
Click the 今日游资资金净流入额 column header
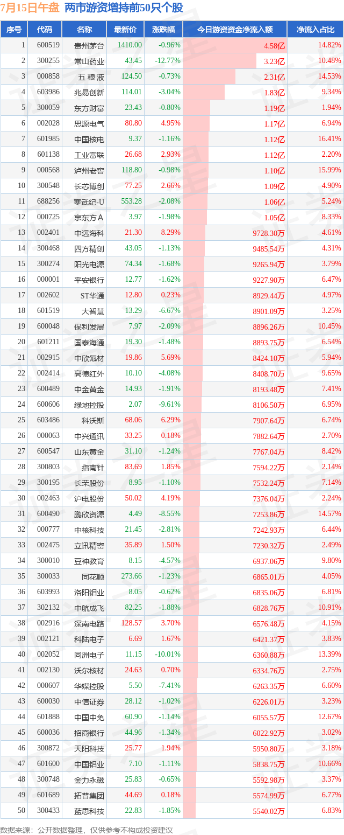tap(235, 30)
